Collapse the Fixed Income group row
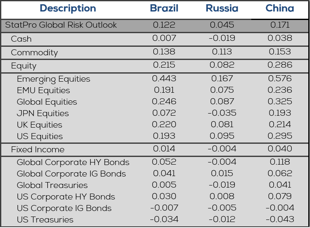Image resolution: width=310 pixels, height=228 pixels. [38, 150]
